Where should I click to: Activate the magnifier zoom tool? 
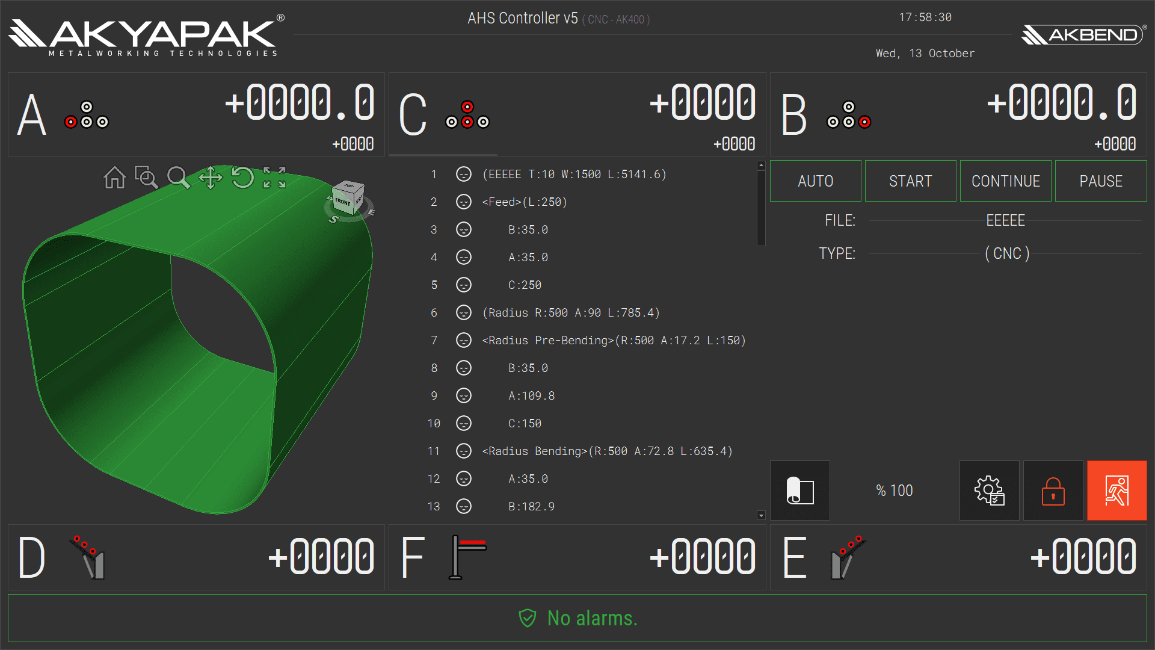[178, 178]
